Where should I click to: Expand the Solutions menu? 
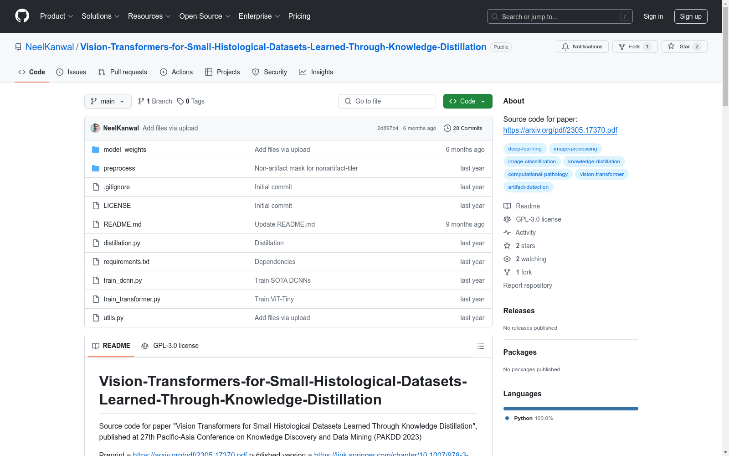(101, 16)
